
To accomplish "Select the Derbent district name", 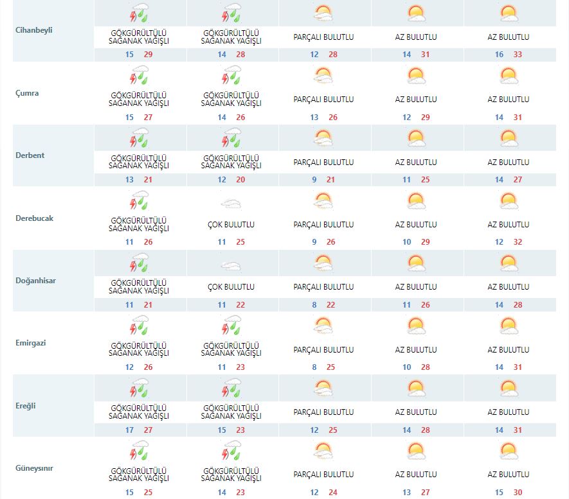I will [30, 155].
